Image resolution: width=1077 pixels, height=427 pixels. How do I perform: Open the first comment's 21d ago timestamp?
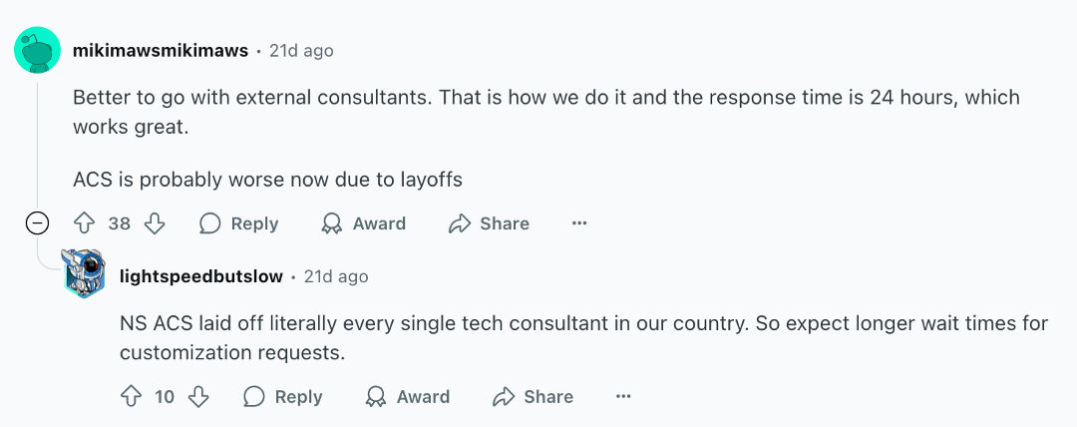tap(301, 51)
